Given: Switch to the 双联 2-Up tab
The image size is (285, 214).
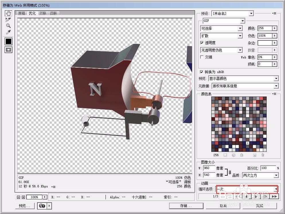Looking at the screenshot, I should point(43,13).
